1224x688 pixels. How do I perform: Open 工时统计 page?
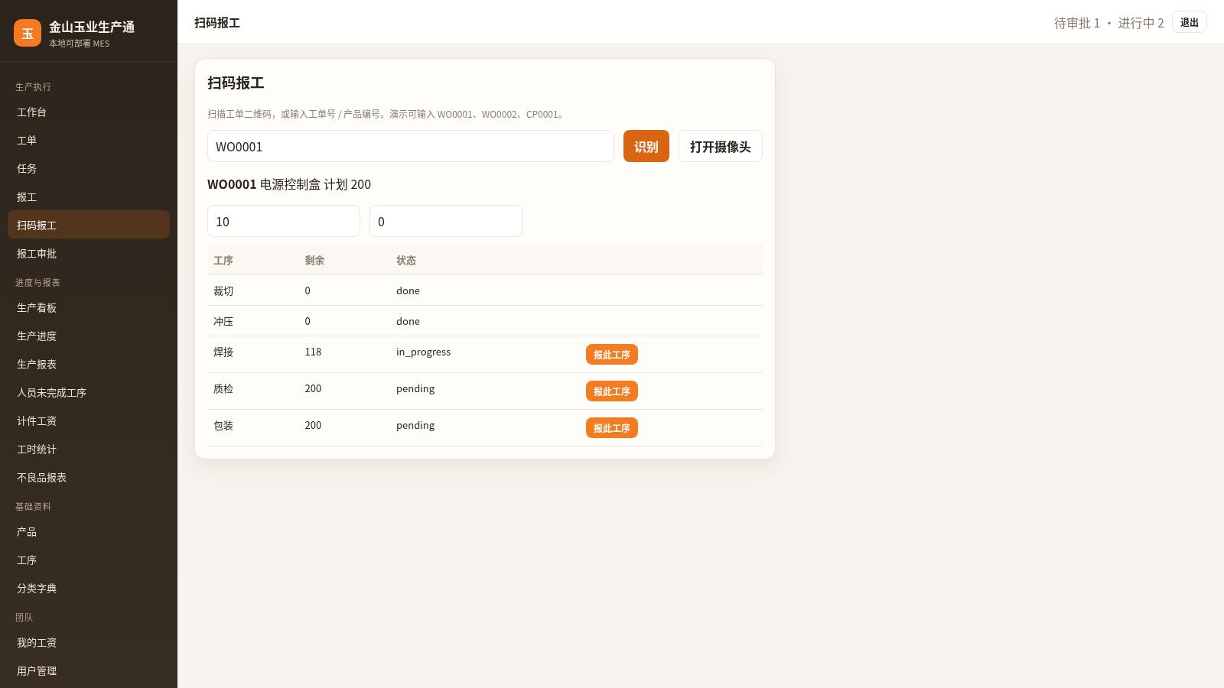tap(89, 449)
